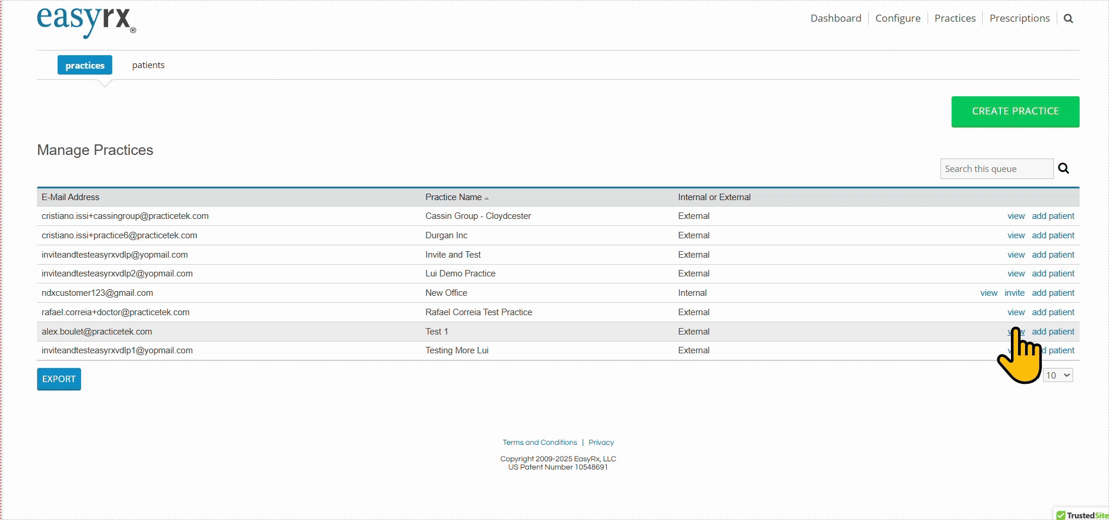
Task: Add patient to Durgan Inc practice
Action: pos(1053,235)
